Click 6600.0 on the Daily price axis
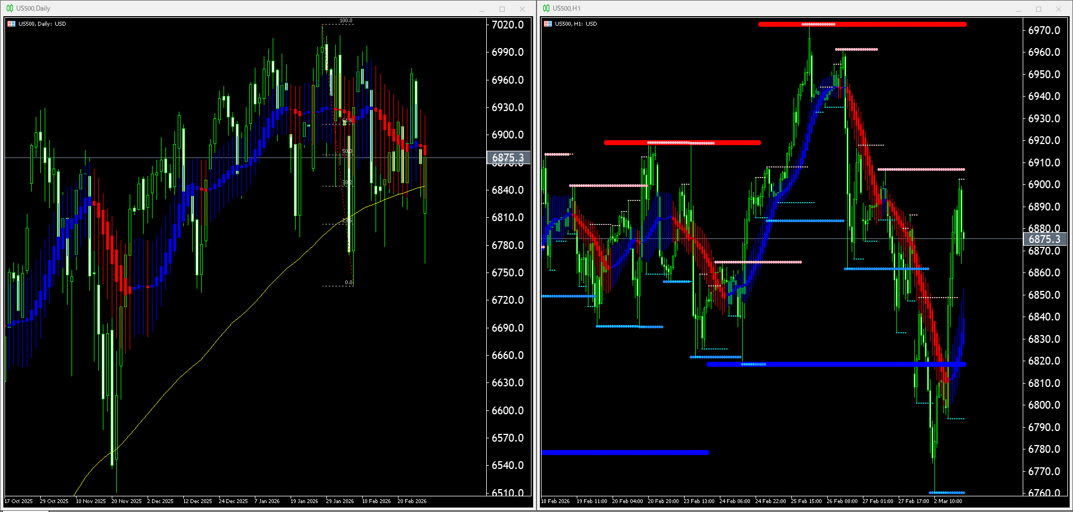 (507, 410)
